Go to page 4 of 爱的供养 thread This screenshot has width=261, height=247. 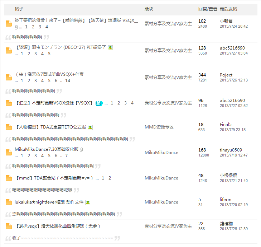(x=47, y=27)
